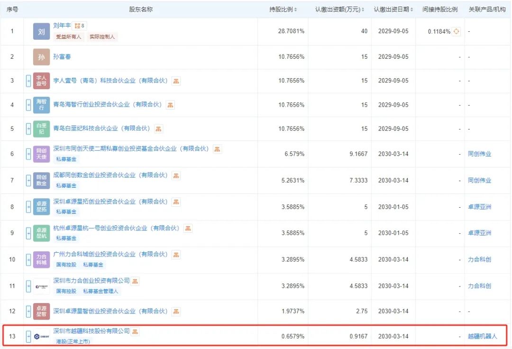The height and width of the screenshot is (349, 512).
Task: Click the 白垩纪 avatar tile
Action: click(x=41, y=129)
